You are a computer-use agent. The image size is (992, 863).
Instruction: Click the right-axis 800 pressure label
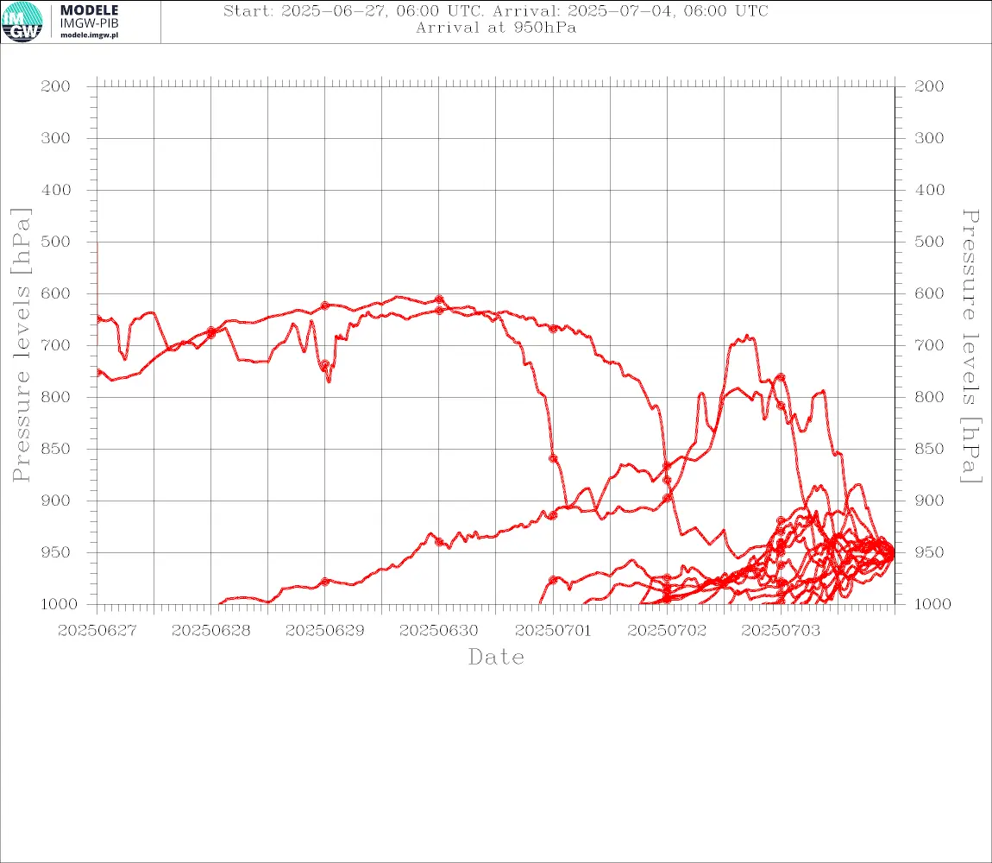point(929,397)
